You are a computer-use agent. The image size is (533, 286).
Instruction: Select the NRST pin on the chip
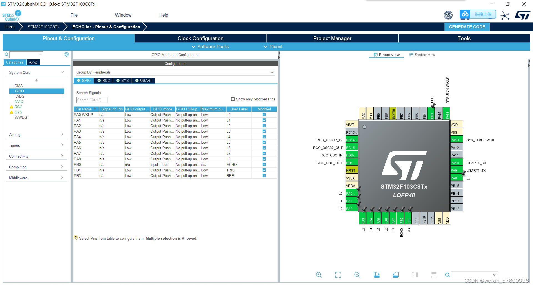(352, 170)
